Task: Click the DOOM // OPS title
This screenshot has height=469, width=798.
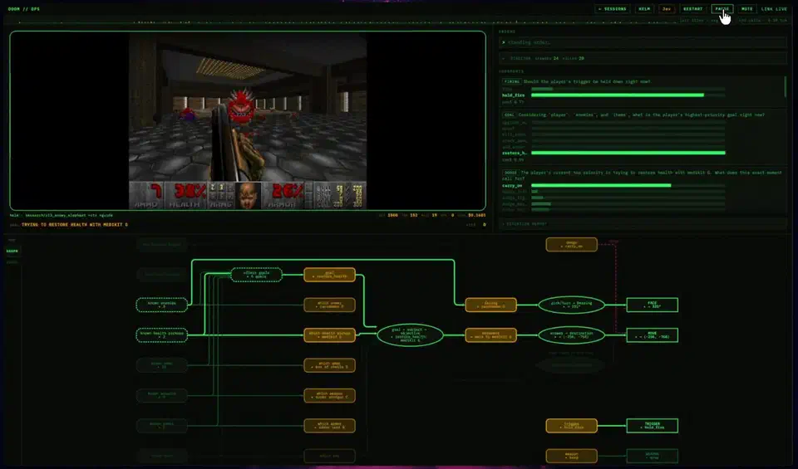Action: click(x=24, y=9)
